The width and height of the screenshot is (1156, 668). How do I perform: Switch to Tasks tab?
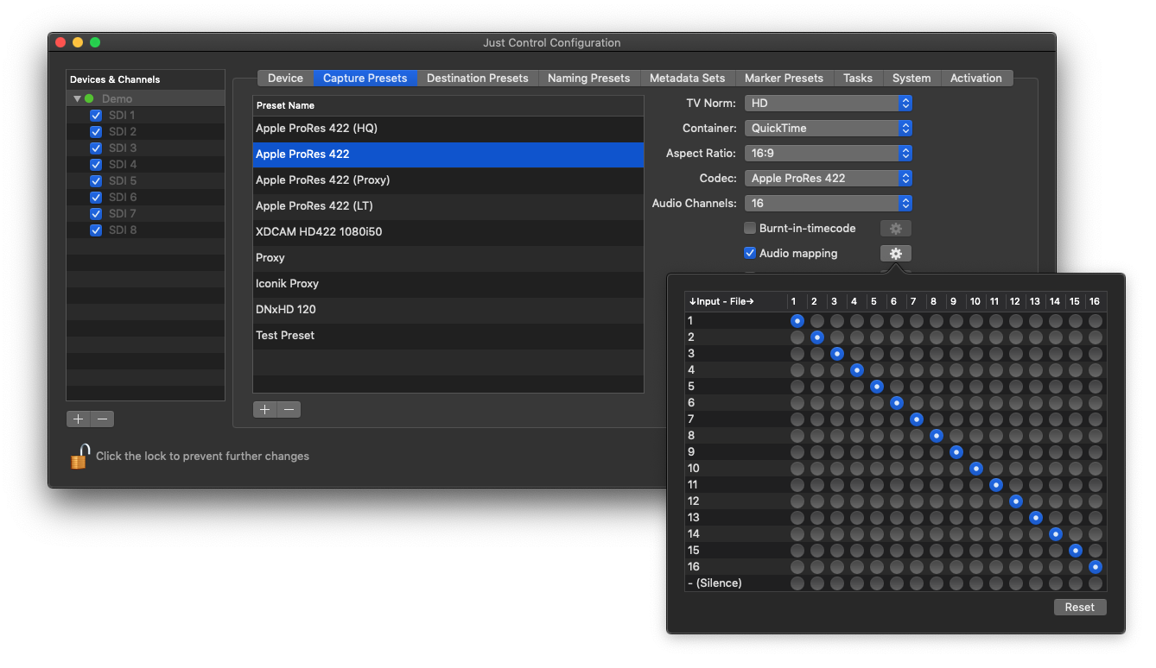(857, 78)
